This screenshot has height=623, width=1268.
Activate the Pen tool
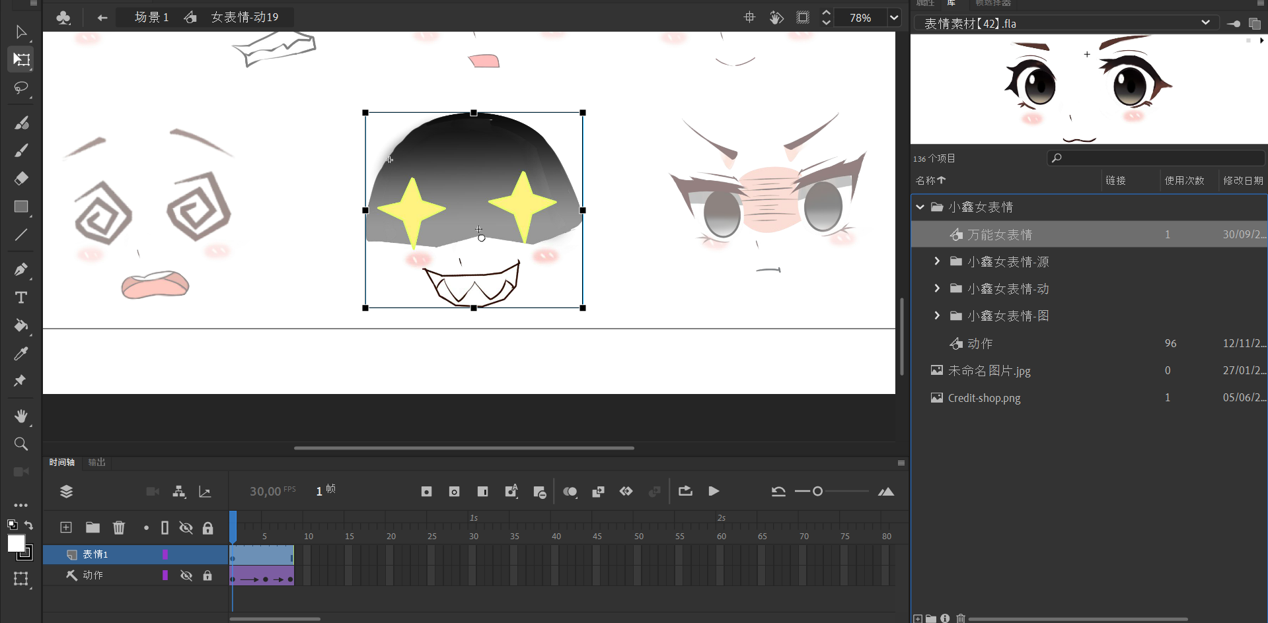click(x=21, y=269)
